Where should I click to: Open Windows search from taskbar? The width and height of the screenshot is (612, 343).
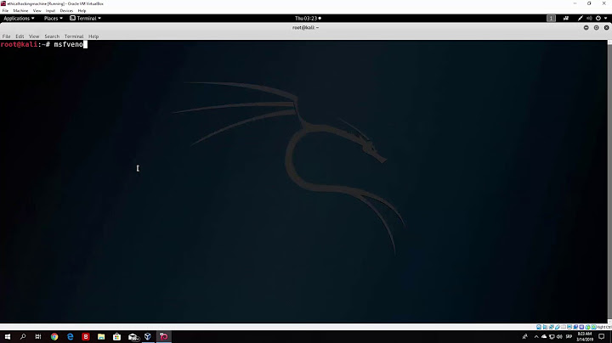[x=23, y=336]
